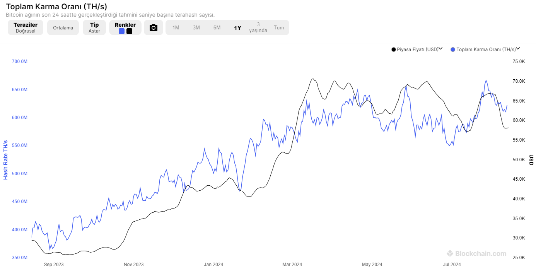The image size is (536, 270).
Task: Select the 1M time range
Action: pyautogui.click(x=176, y=27)
